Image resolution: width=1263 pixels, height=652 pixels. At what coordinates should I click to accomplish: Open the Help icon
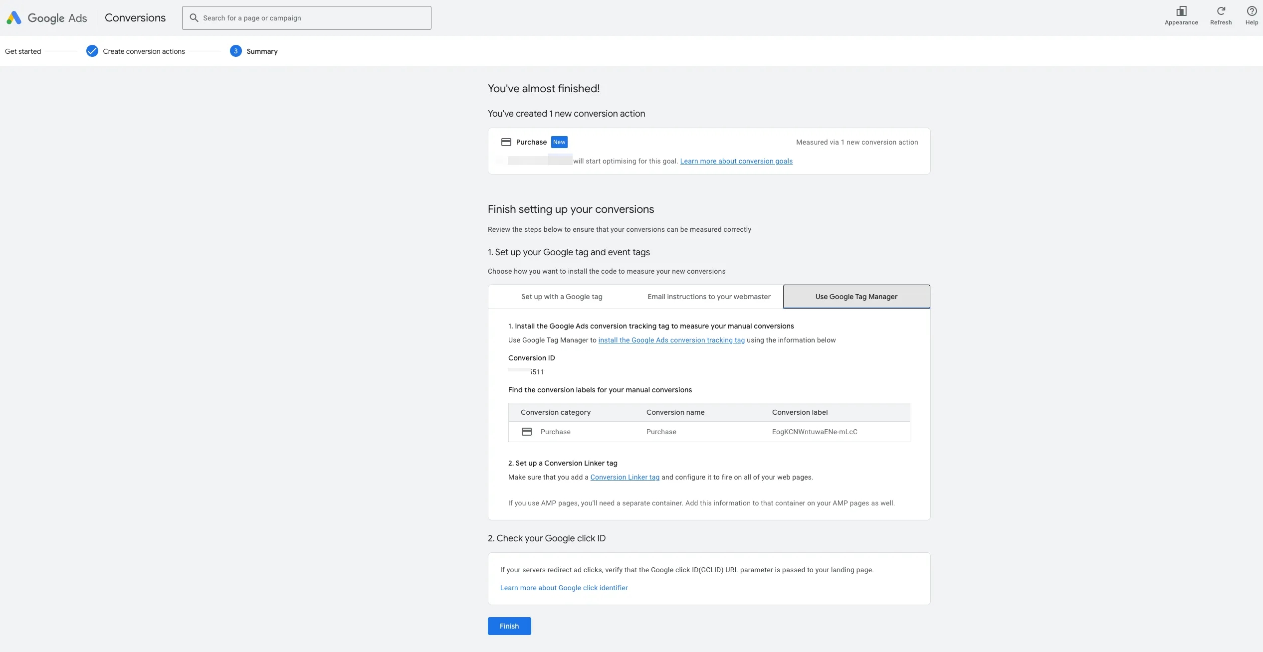pyautogui.click(x=1252, y=11)
